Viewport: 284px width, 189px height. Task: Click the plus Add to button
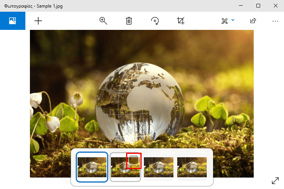pos(38,21)
